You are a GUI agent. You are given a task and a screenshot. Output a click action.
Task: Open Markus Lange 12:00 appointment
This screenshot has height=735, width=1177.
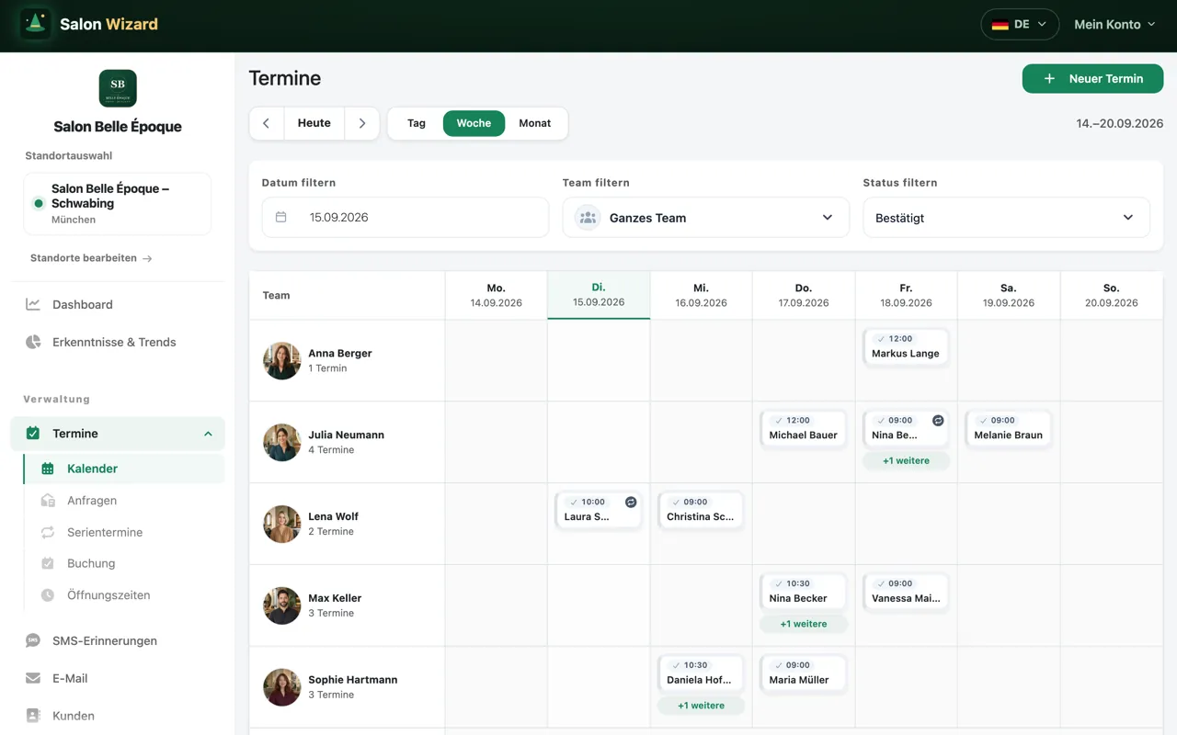(906, 346)
